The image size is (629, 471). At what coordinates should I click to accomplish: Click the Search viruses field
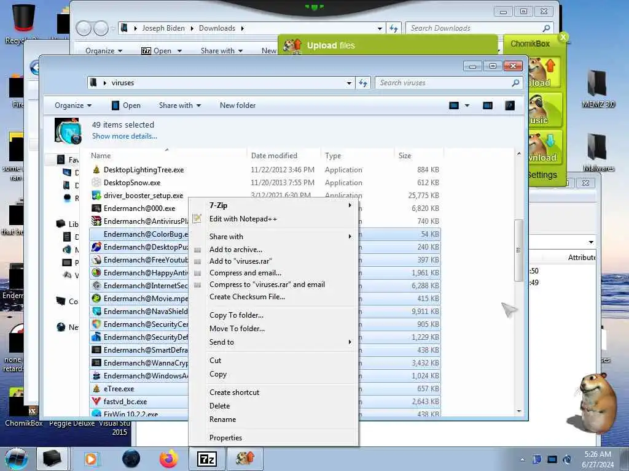[443, 83]
